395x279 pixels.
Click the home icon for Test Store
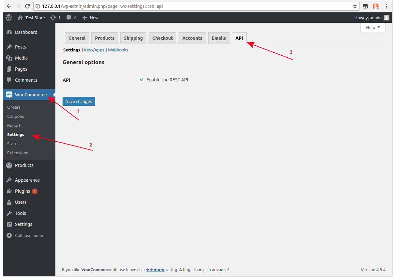click(x=20, y=18)
